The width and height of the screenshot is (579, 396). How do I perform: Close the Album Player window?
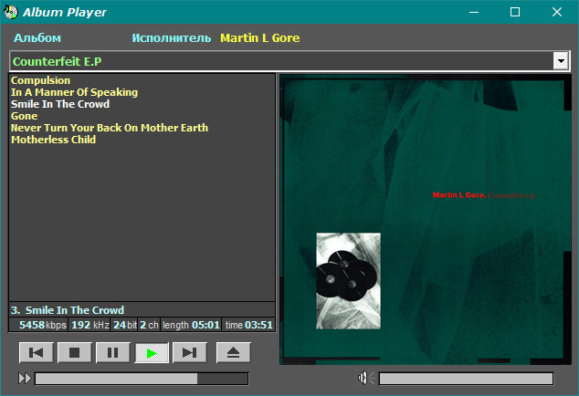point(557,12)
